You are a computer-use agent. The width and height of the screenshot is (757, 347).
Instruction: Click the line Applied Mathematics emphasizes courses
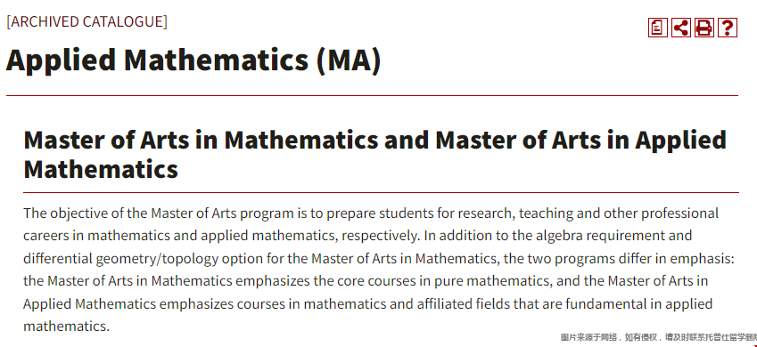(368, 304)
